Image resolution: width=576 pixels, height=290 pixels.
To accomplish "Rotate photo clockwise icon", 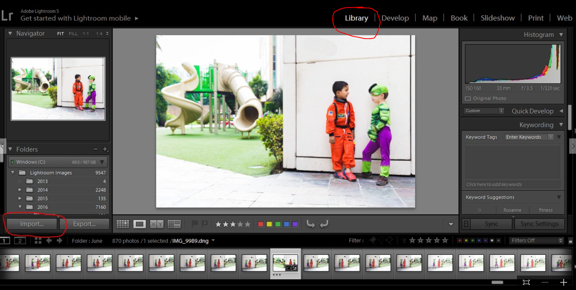I will point(324,224).
